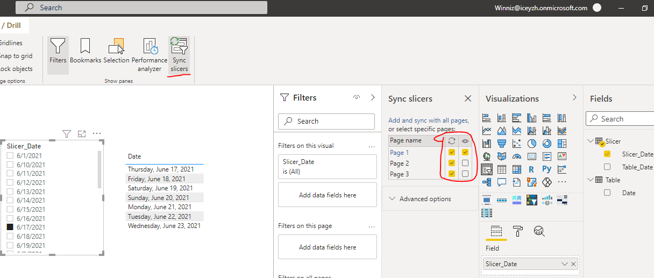The width and height of the screenshot is (654, 278).
Task: Pick the funnel chart visualization
Action: [x=502, y=144]
